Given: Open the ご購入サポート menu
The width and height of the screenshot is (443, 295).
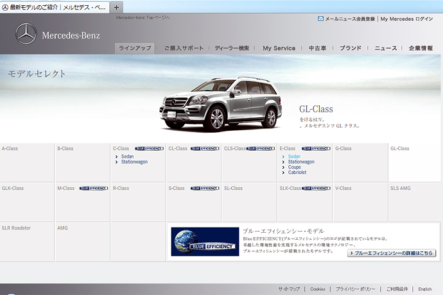Looking at the screenshot, I should click(184, 48).
